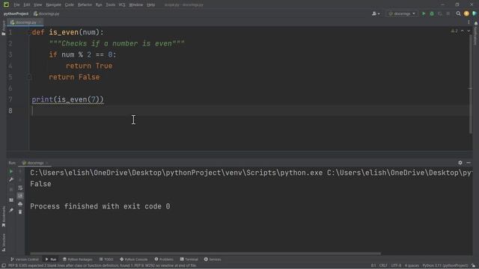Screen dimensions: 479x269
Task: Open the Help menu
Action: [151, 5]
